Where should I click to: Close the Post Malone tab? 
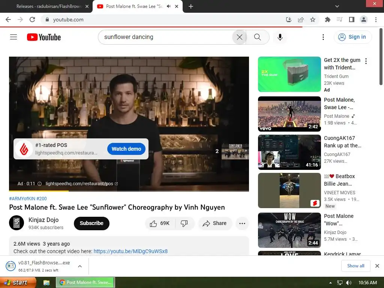(177, 6)
